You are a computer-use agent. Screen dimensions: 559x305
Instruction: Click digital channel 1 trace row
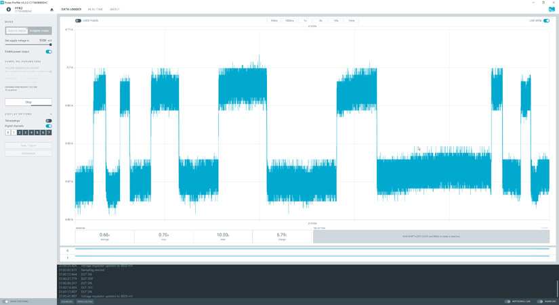(x=312, y=256)
